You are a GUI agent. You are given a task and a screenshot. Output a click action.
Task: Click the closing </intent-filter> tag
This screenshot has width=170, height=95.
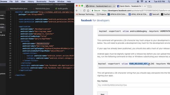30,60
